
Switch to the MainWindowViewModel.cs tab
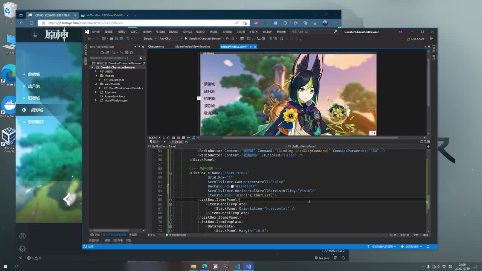(x=192, y=47)
